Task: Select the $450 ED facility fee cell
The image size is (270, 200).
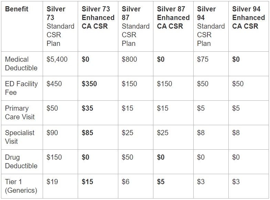Action: pos(54,84)
